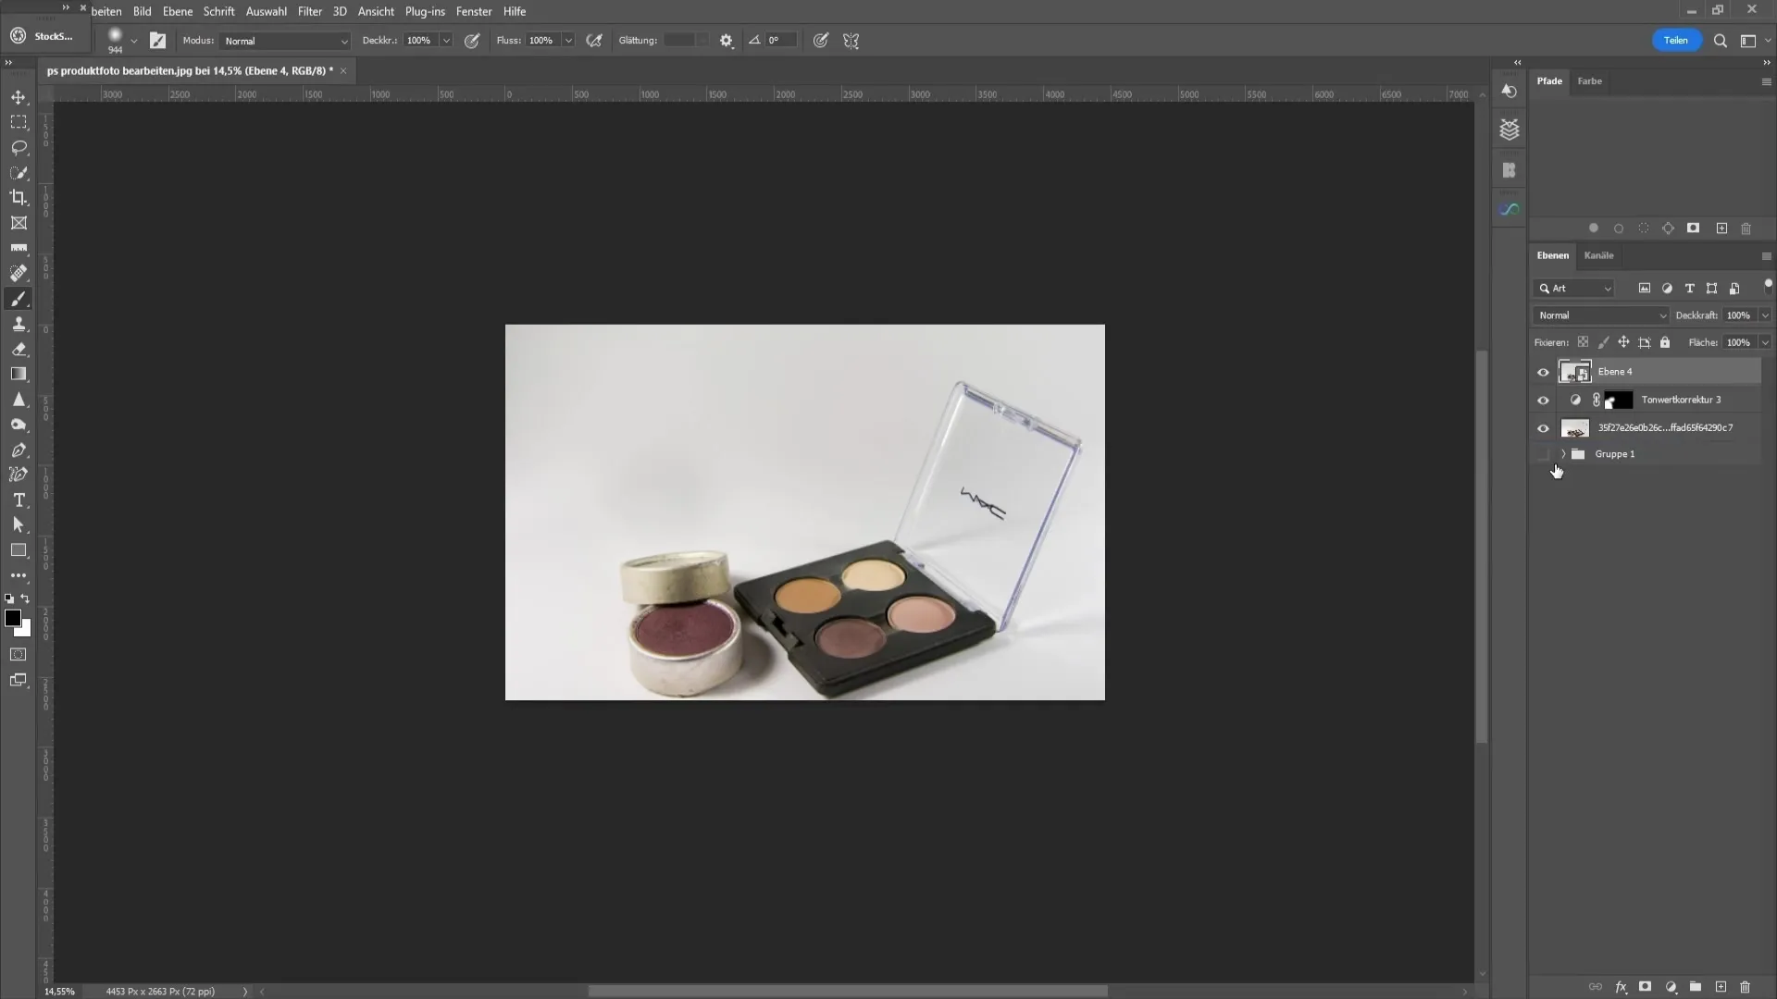Toggle Quick Mask mode

[x=19, y=654]
